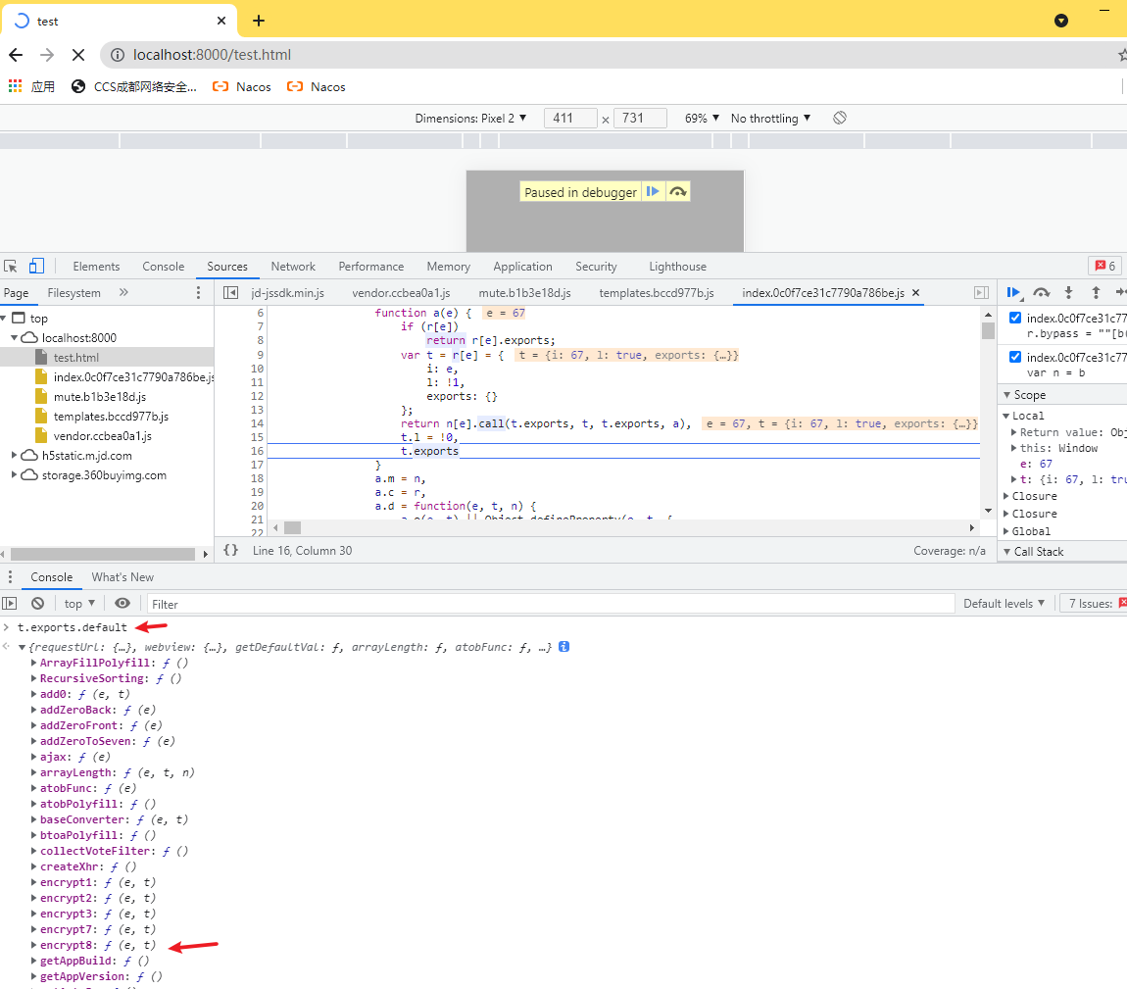Rotate the device viewport icon
Image resolution: width=1127 pixels, height=989 pixels.
(x=840, y=118)
